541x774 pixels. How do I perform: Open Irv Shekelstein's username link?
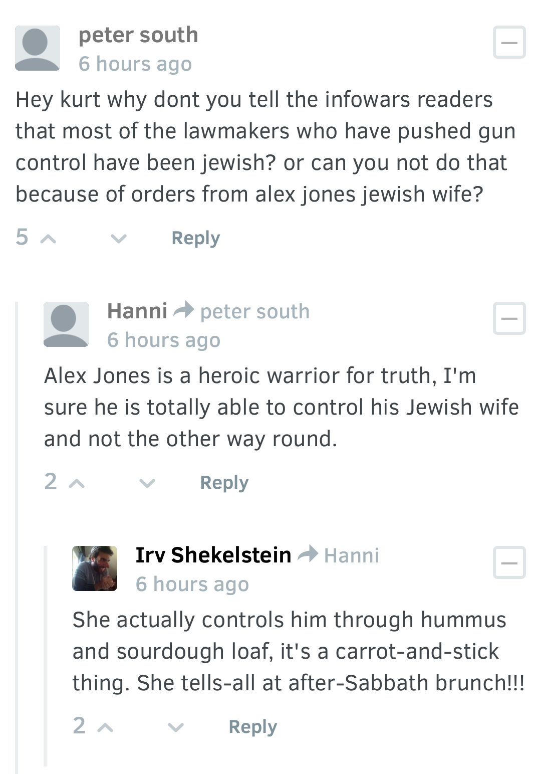[x=213, y=555]
